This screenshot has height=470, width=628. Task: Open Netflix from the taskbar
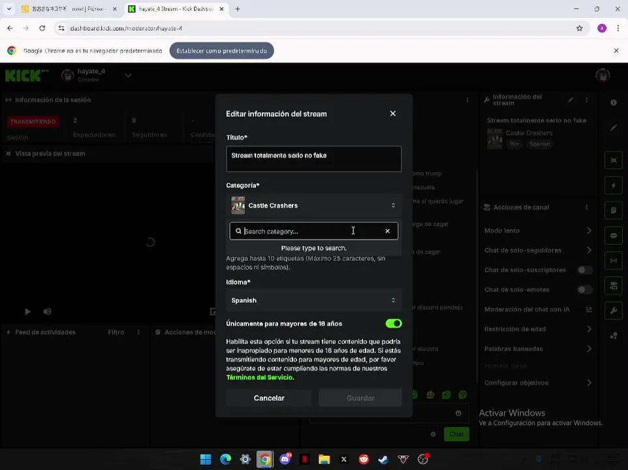[x=304, y=459]
